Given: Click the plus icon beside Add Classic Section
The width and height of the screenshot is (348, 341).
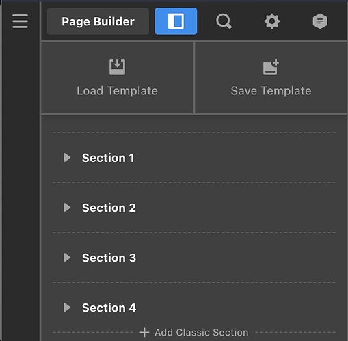Looking at the screenshot, I should 144,332.
